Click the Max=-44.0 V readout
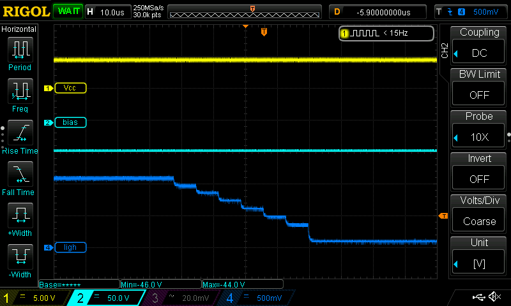511x306 pixels. [x=243, y=284]
